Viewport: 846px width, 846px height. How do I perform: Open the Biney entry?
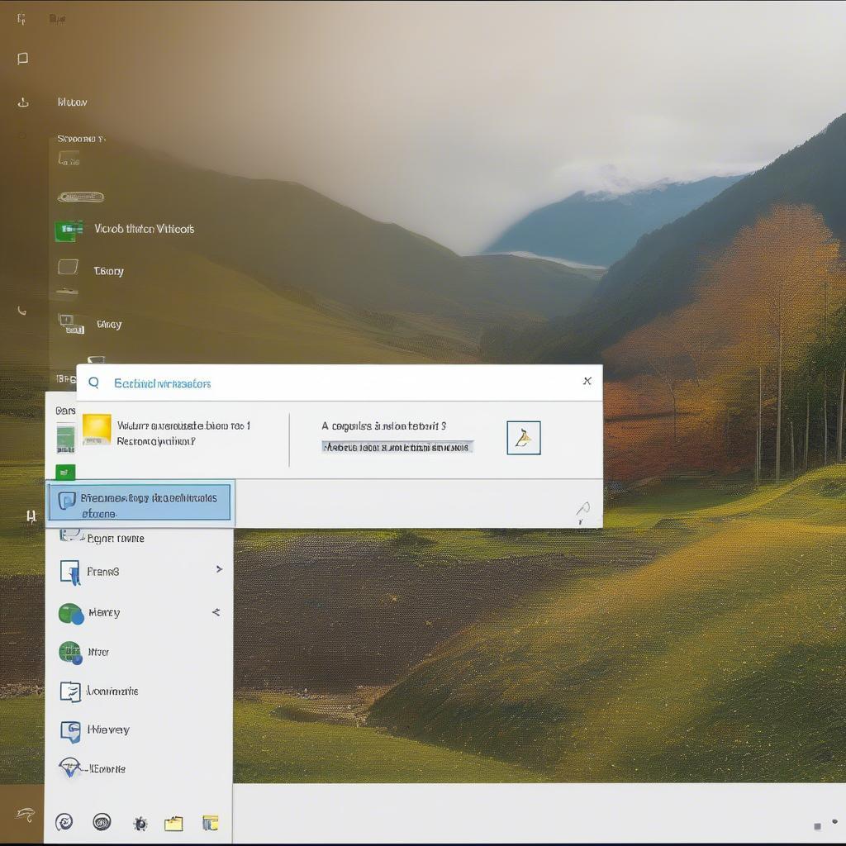pyautogui.click(x=109, y=324)
